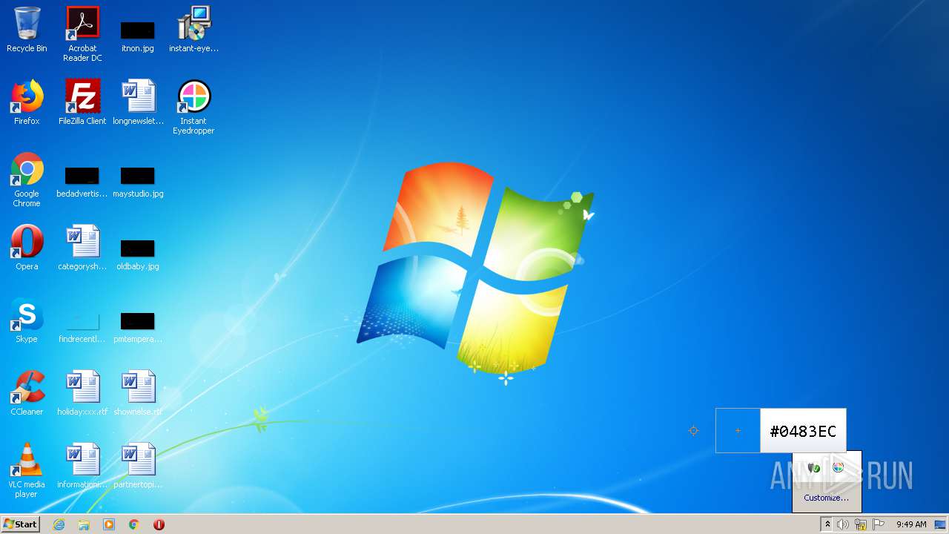Open Windows Media Player from taskbar
The height and width of the screenshot is (534, 949).
tap(109, 524)
